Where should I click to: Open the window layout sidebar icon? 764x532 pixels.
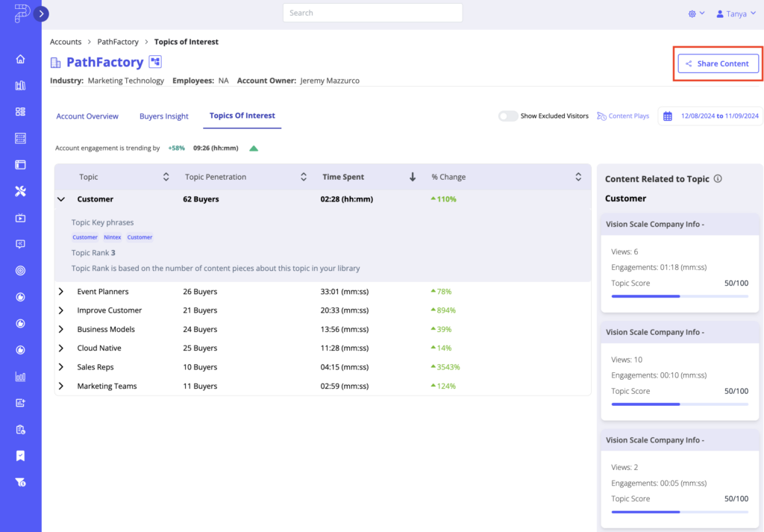(20, 165)
